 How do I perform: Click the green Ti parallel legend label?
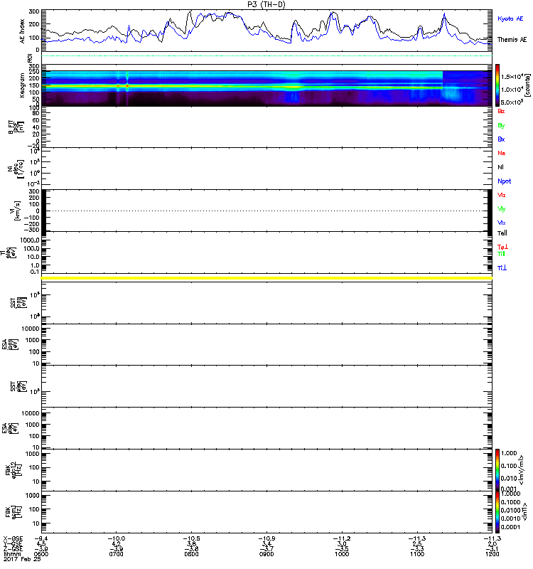[501, 254]
